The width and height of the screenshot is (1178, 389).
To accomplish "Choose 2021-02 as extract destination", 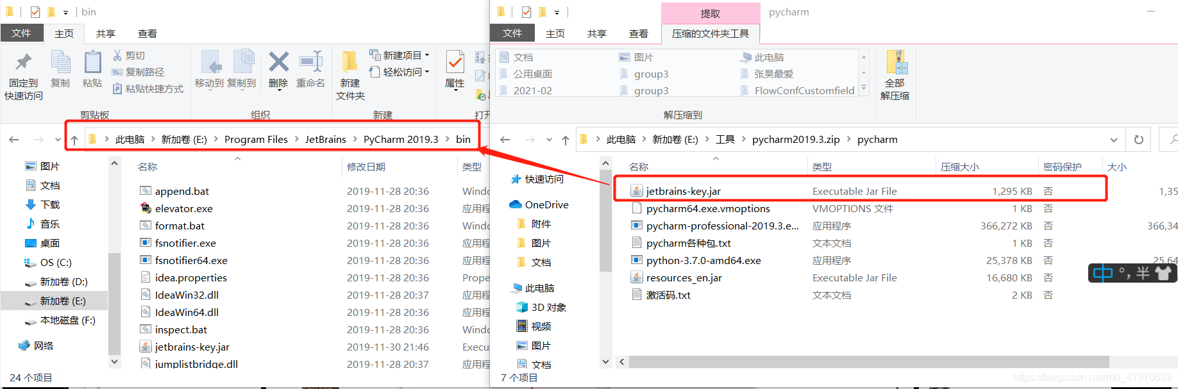I will pos(525,90).
